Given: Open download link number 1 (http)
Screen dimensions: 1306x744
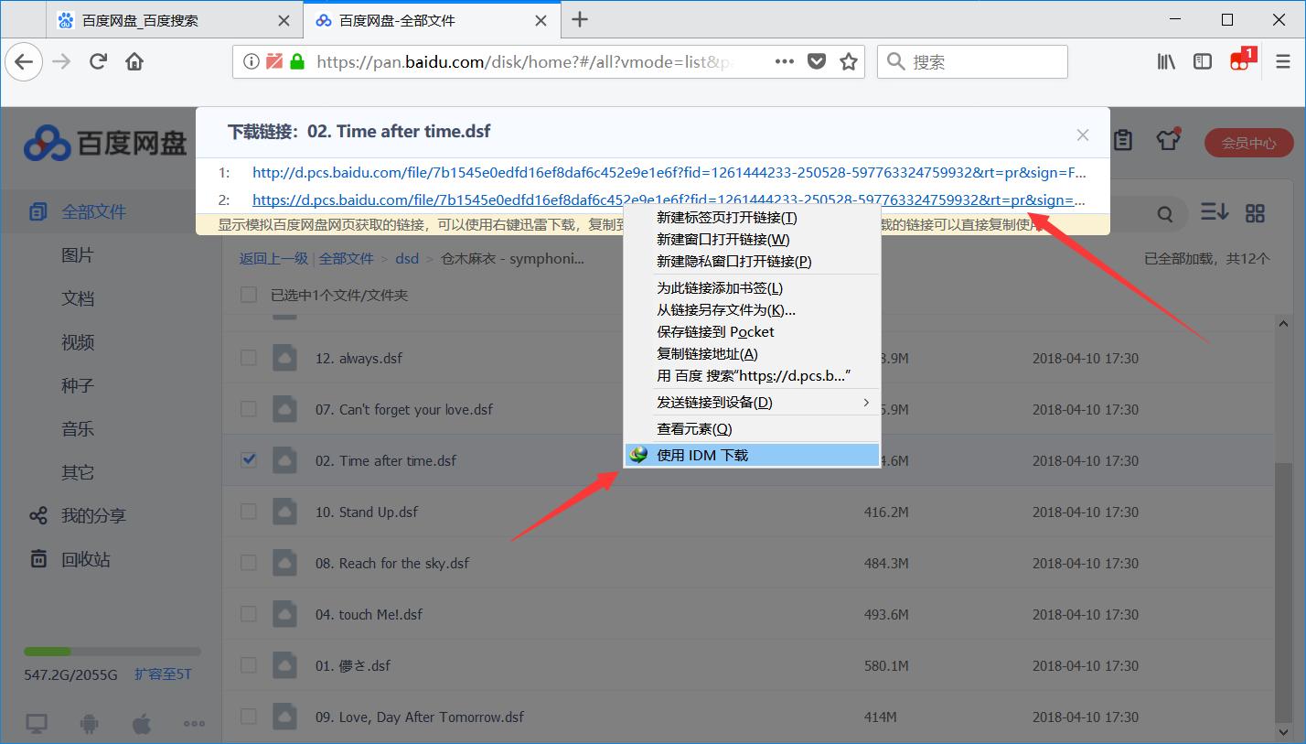Looking at the screenshot, I should (x=669, y=172).
